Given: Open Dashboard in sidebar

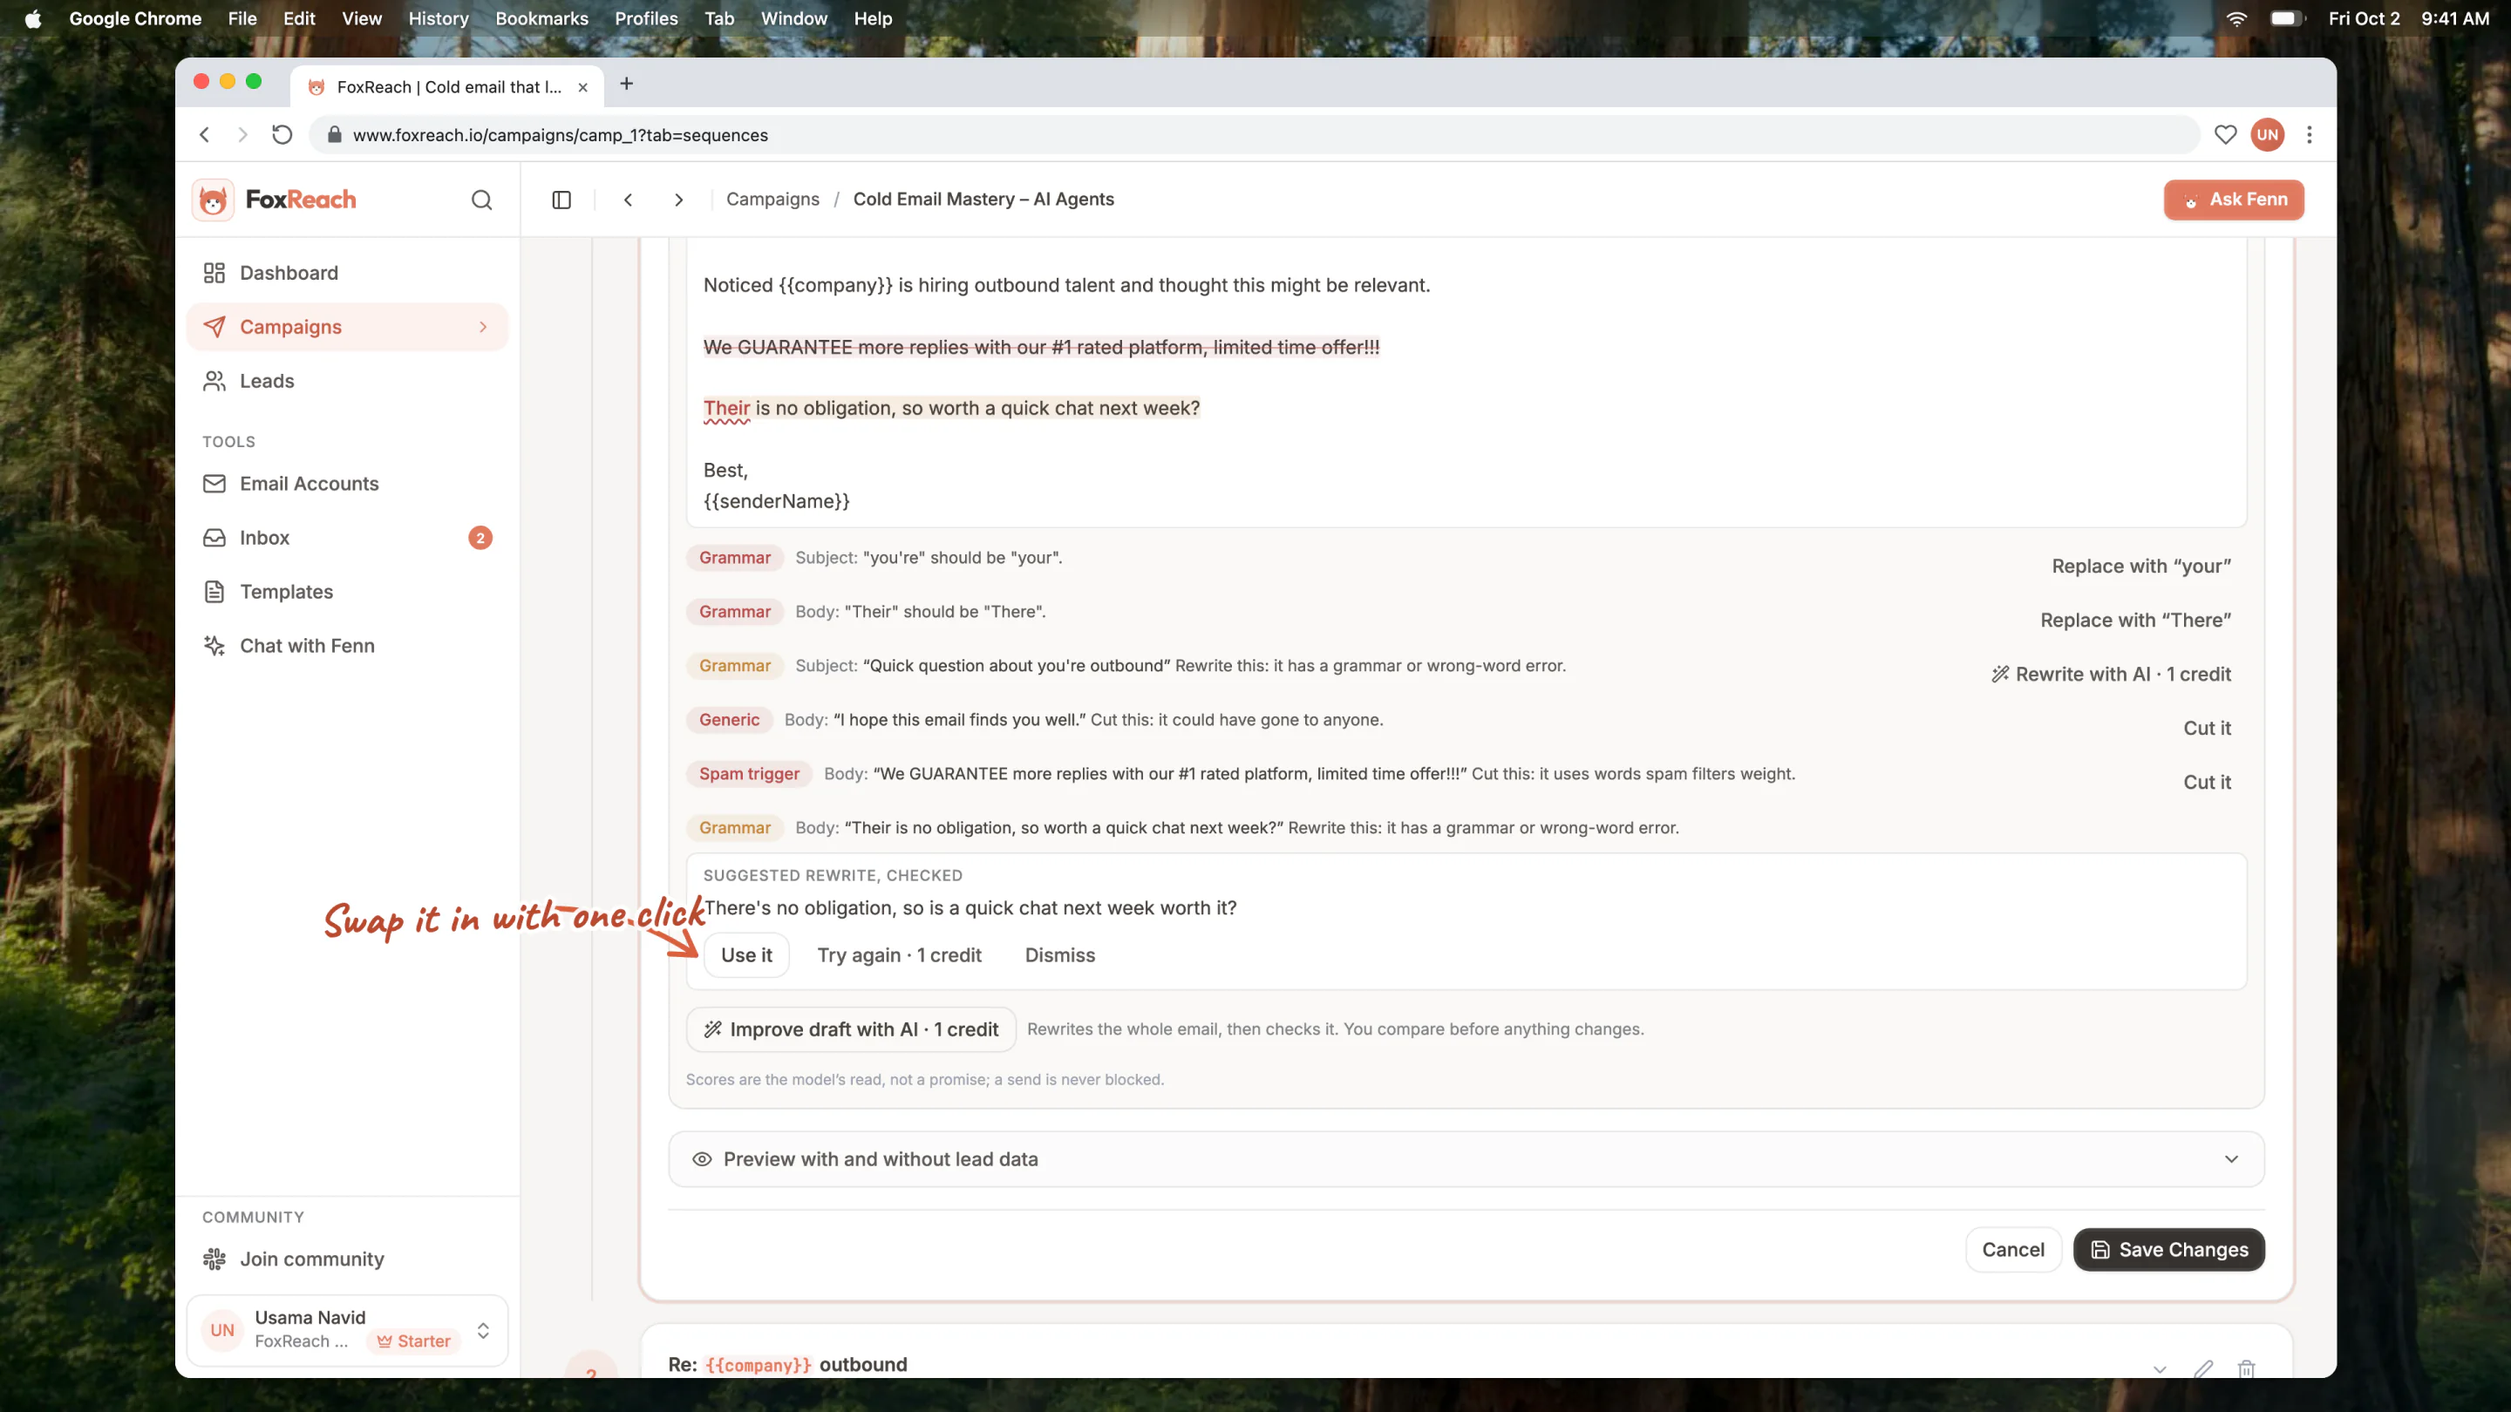Looking at the screenshot, I should 347,273.
